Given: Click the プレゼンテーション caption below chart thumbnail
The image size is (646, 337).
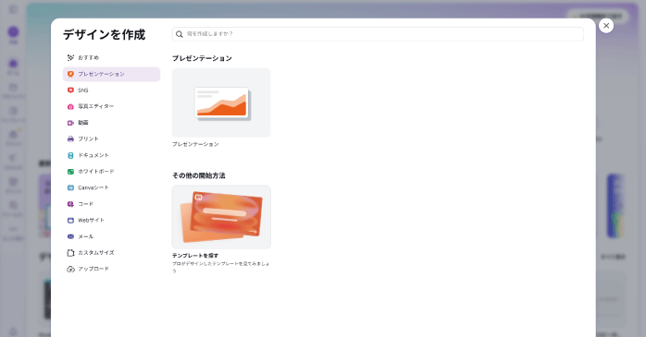Looking at the screenshot, I should click(x=195, y=144).
